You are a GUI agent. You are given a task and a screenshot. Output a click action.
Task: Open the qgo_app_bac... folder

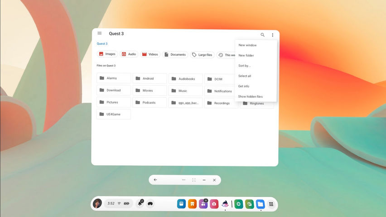(x=186, y=103)
